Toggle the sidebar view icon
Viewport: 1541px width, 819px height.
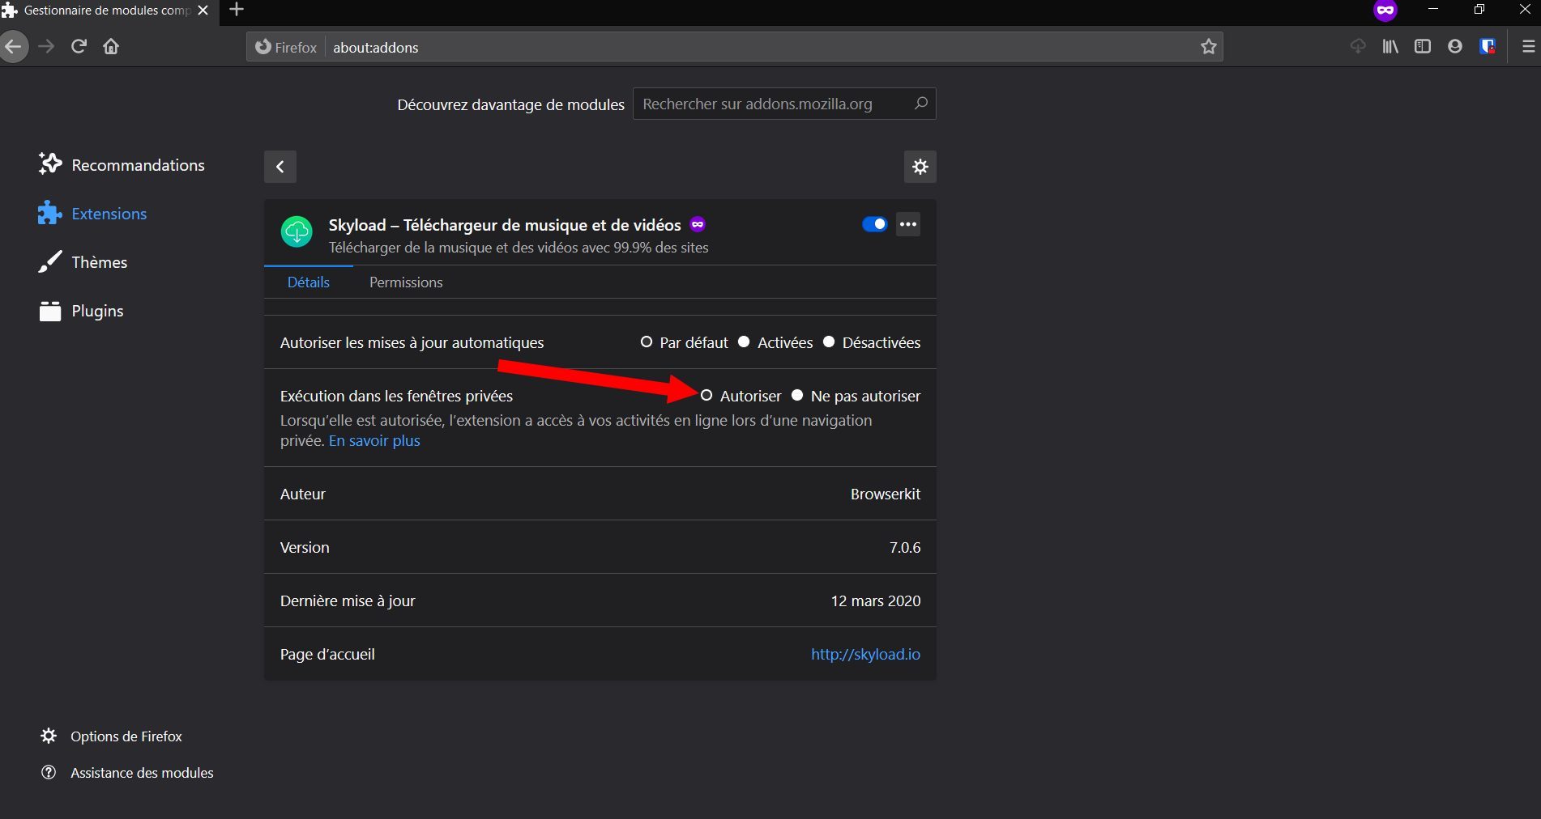pyautogui.click(x=1423, y=46)
